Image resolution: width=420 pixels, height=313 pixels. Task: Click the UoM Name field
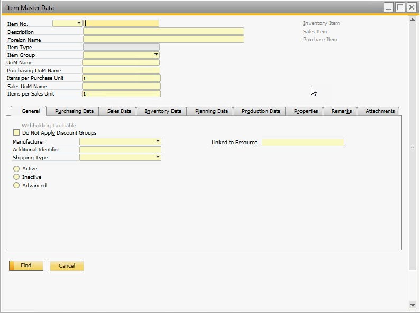121,62
